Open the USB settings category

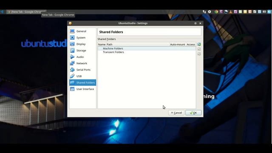point(82,76)
